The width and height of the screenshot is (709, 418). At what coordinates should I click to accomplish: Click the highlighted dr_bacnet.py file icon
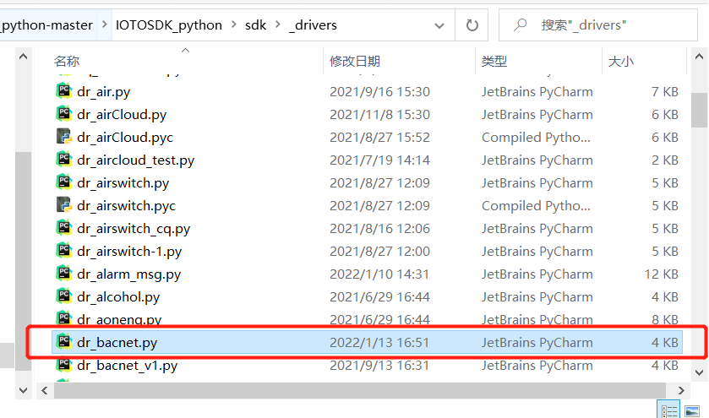[x=63, y=342]
